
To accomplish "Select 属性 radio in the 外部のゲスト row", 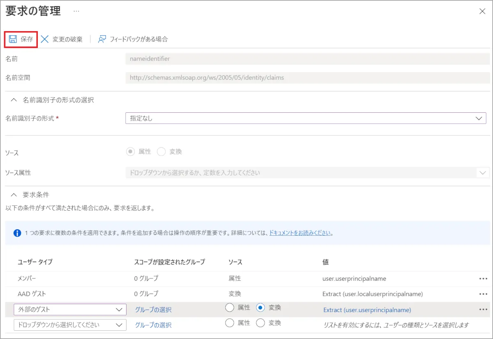I will tap(230, 307).
